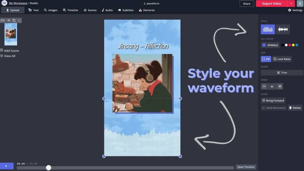Click the project title 2. waveform
The width and height of the screenshot is (304, 171).
pyautogui.click(x=151, y=3)
